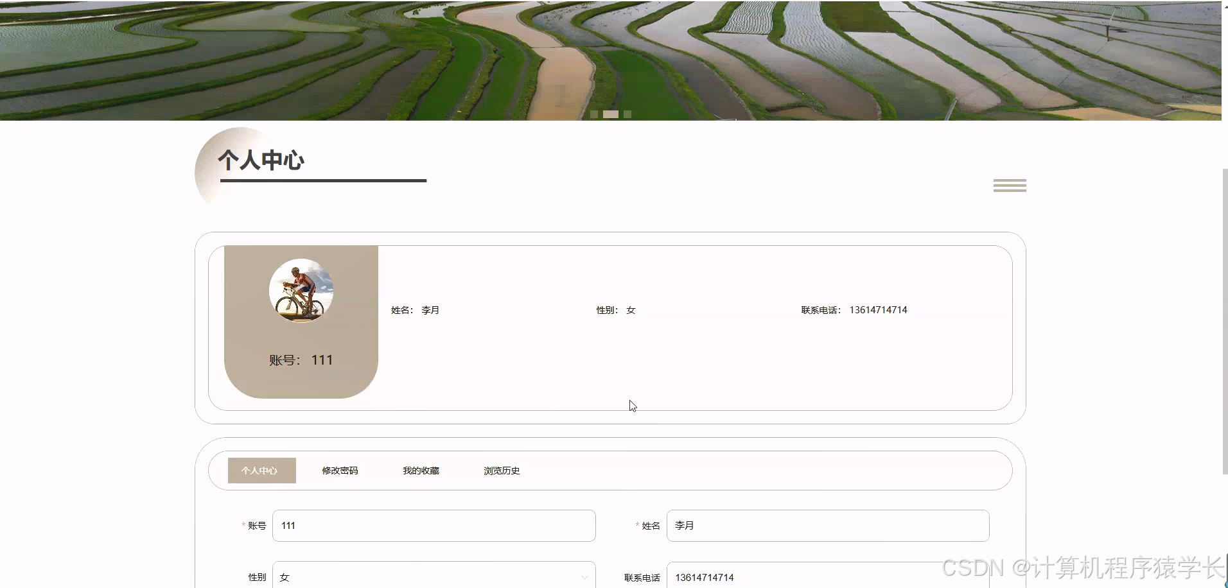The image size is (1228, 588).
Task: Click the 联系电话 input field
Action: 828,575
